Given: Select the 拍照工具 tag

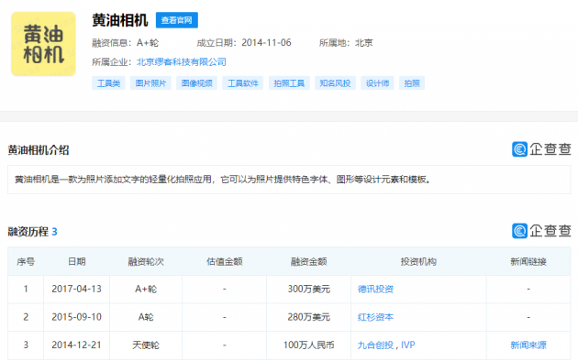Looking at the screenshot, I should coord(289,83).
